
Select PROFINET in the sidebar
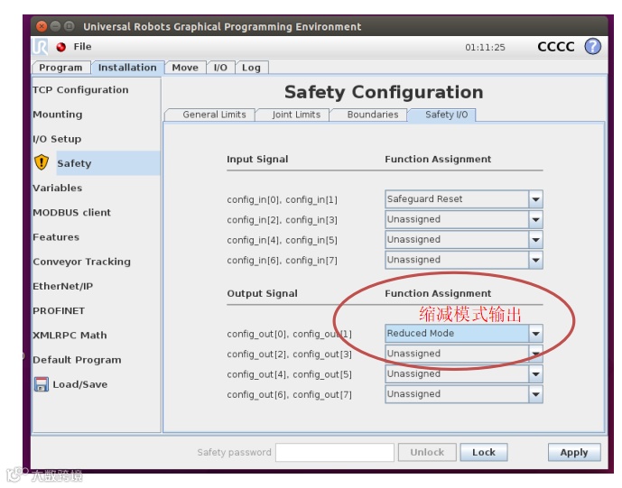[x=59, y=311]
